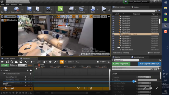Click the Blueprint/Add Script button
Image resolution: width=169 pixels, height=95 pixels.
pos(149,64)
